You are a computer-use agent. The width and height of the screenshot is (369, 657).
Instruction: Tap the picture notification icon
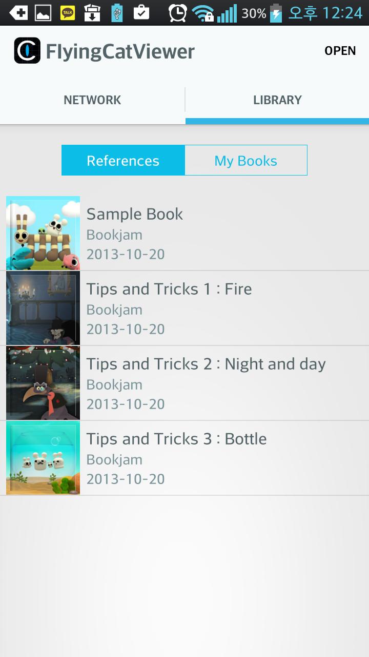pos(43,13)
